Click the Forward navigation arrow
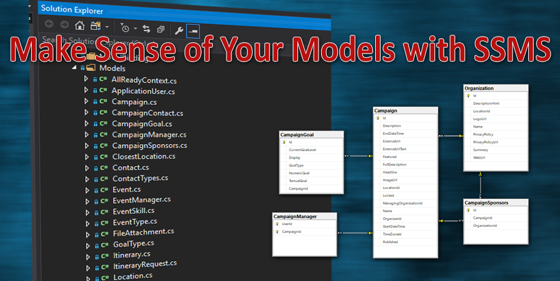The image size is (560, 281). pyautogui.click(x=63, y=27)
